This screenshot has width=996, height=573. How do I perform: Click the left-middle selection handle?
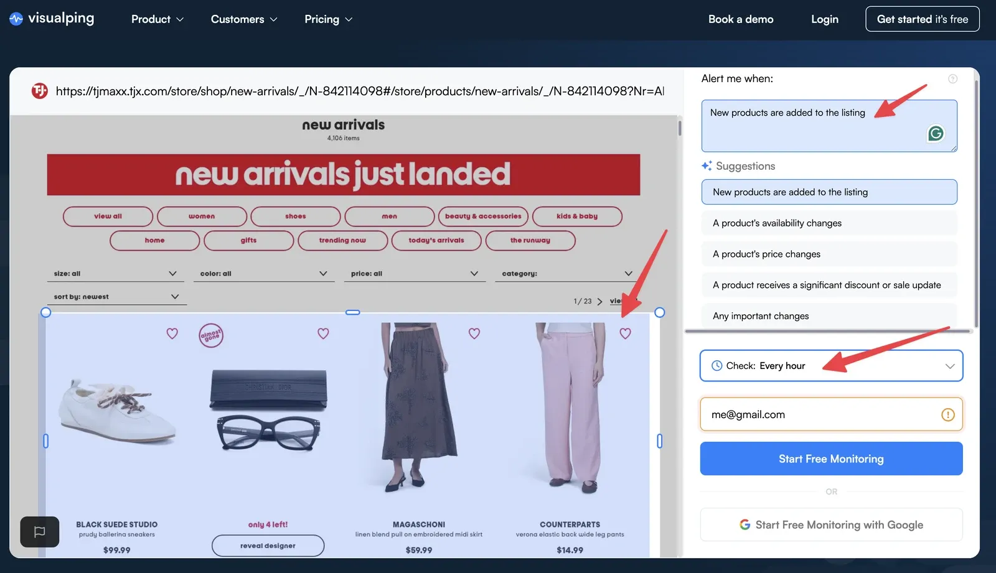[45, 441]
